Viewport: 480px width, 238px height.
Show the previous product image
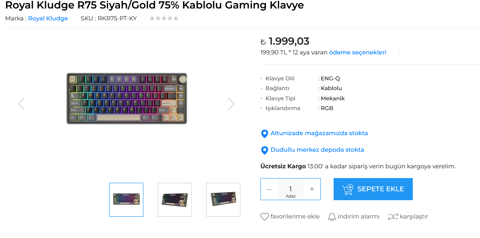(x=21, y=104)
